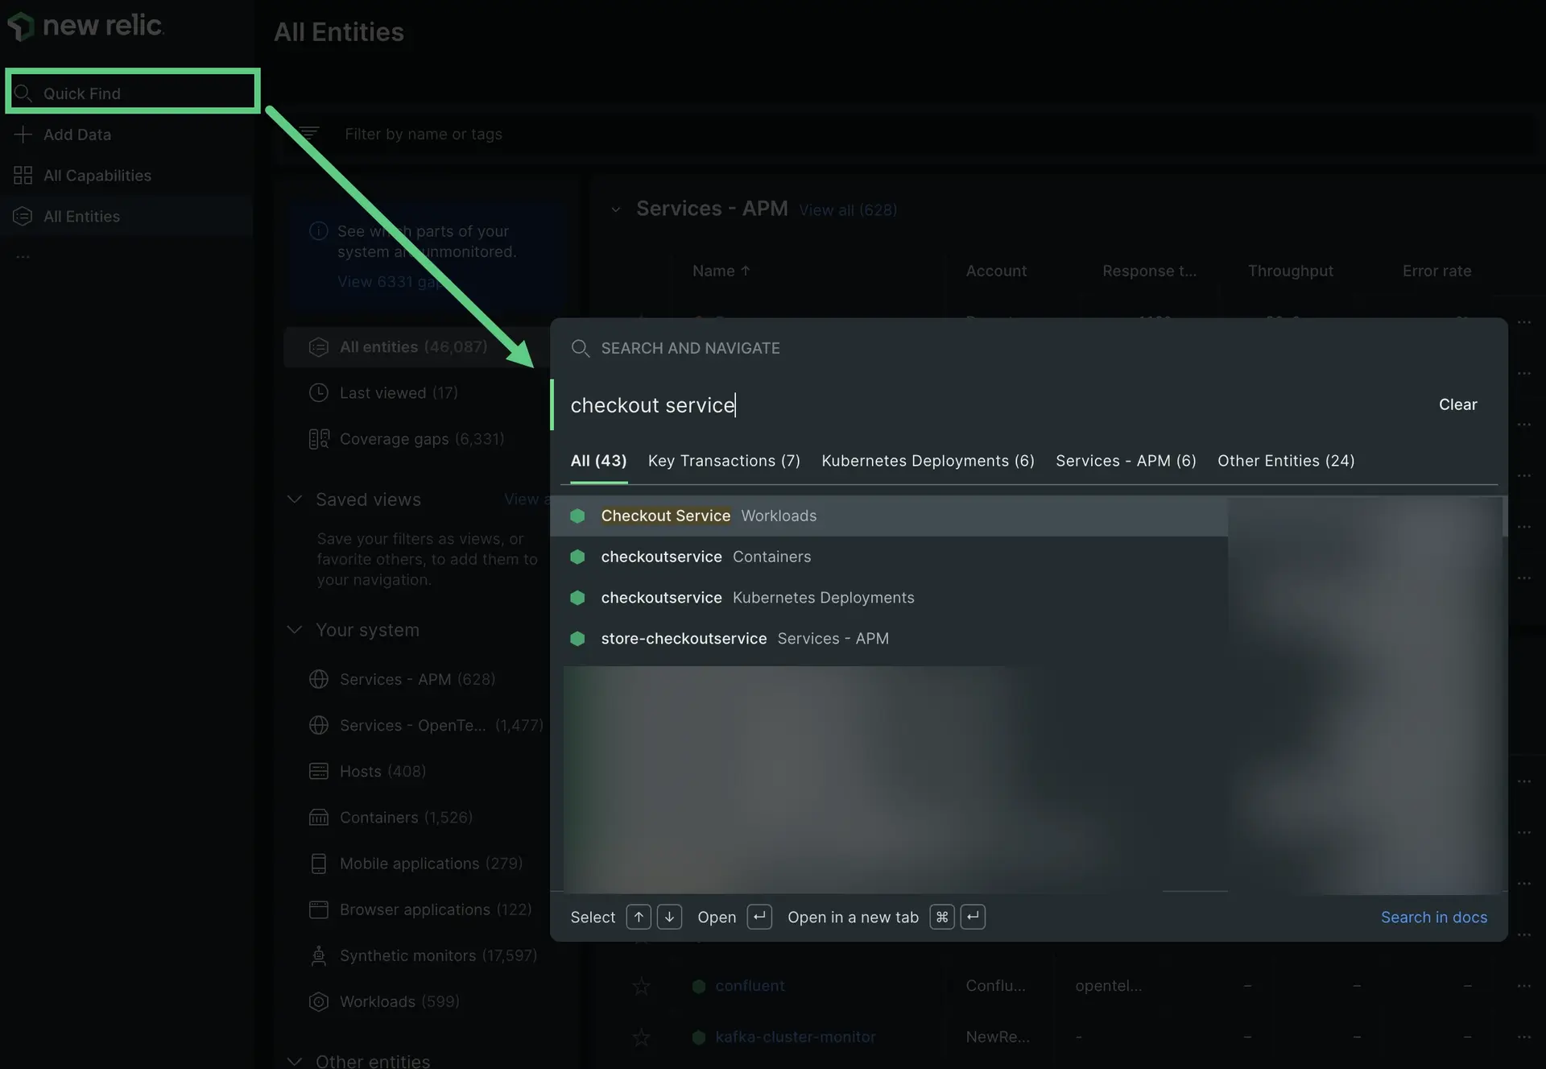The height and width of the screenshot is (1069, 1546).
Task: Open View all (628) link
Action: click(848, 210)
